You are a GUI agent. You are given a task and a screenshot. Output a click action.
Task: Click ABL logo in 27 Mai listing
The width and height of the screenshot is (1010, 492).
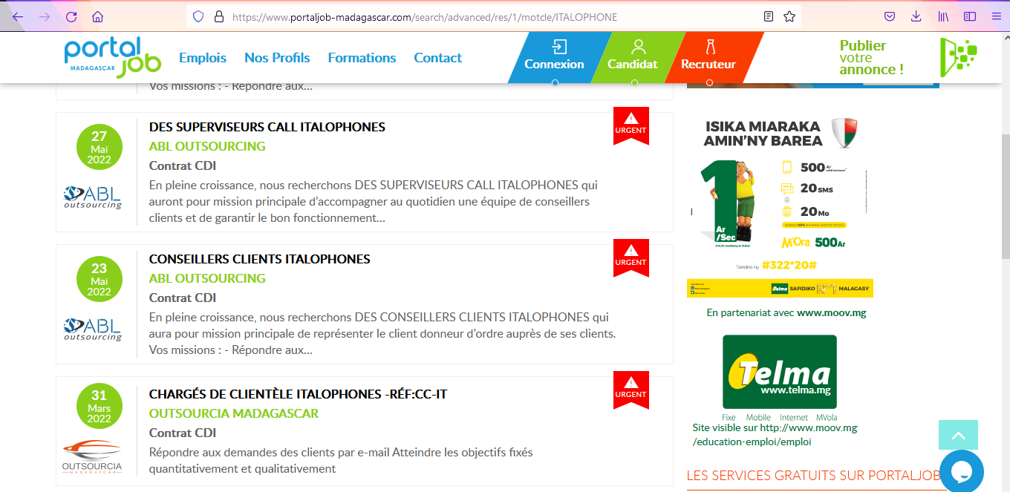[x=93, y=197]
